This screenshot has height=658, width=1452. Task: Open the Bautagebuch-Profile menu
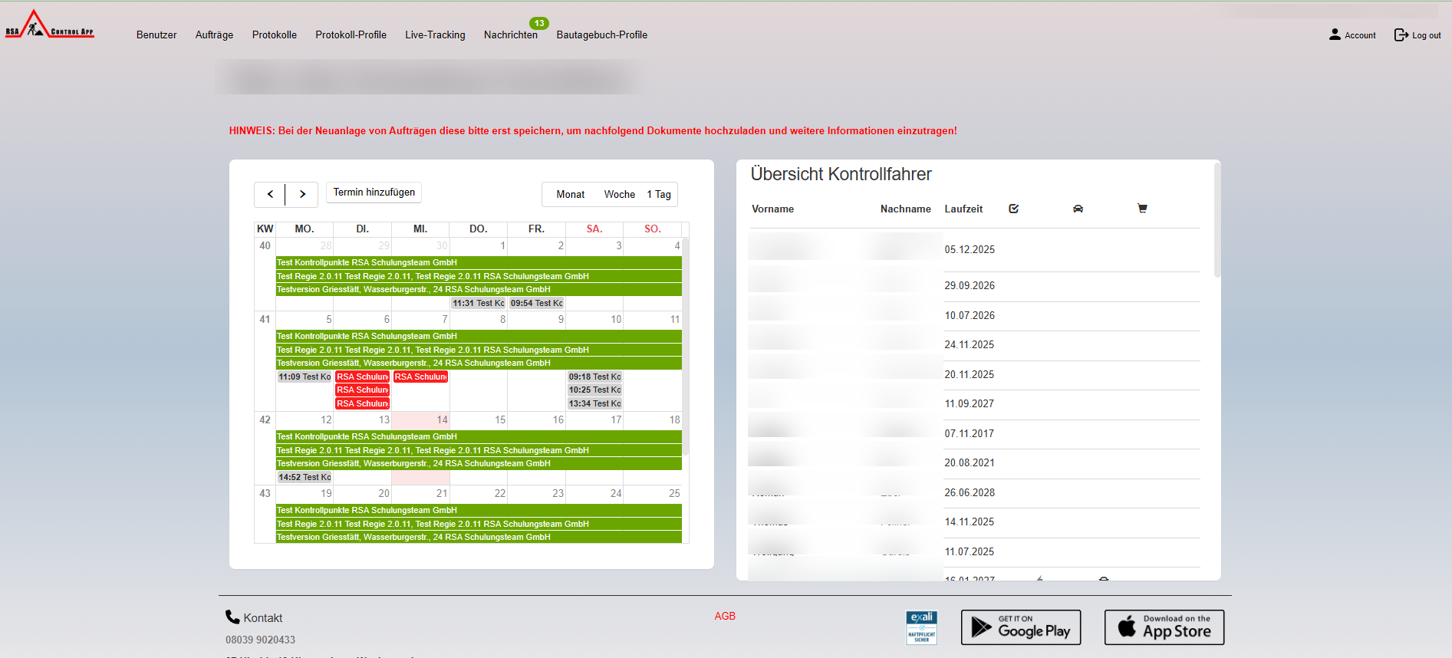(602, 35)
